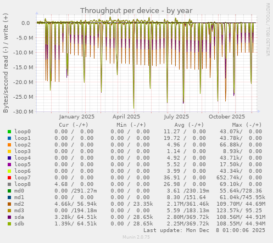Click the 'Cur (-/+)' column header
The width and height of the screenshot is (273, 243).
74,125
